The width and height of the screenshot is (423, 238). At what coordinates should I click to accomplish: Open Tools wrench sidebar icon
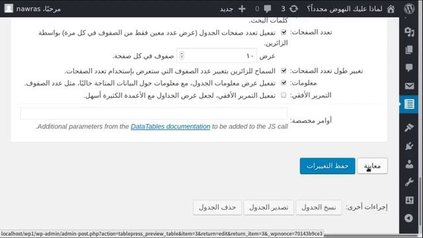pos(409,182)
